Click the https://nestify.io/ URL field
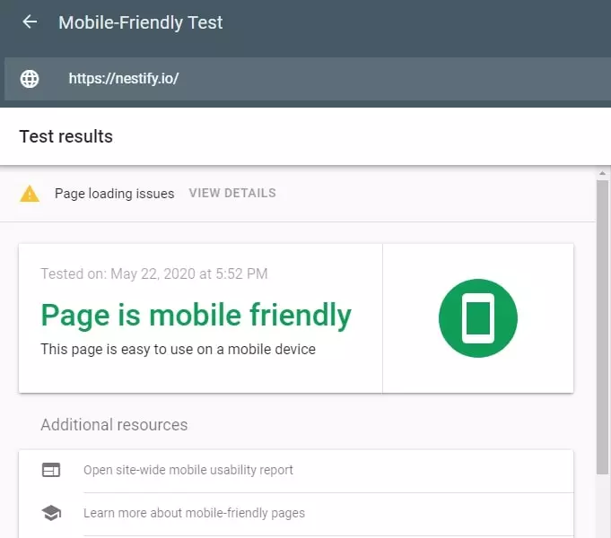611x538 pixels. 308,79
